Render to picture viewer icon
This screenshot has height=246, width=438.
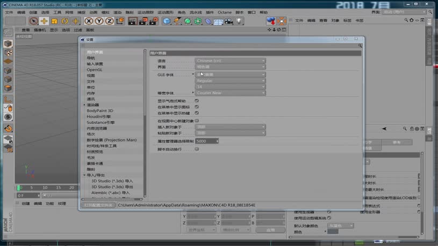click(143, 21)
